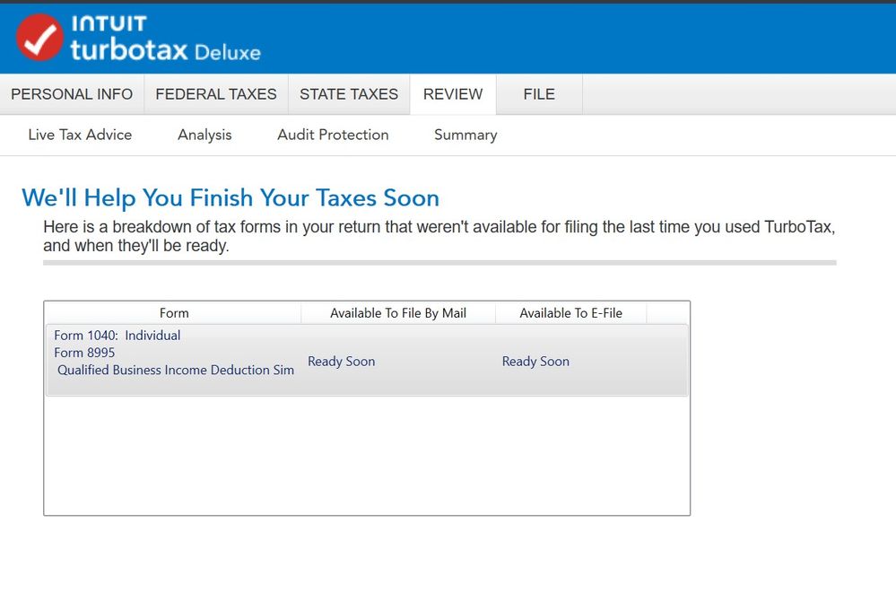This screenshot has height=594, width=896.
Task: Select the Form 8995 line
Action: tap(84, 353)
